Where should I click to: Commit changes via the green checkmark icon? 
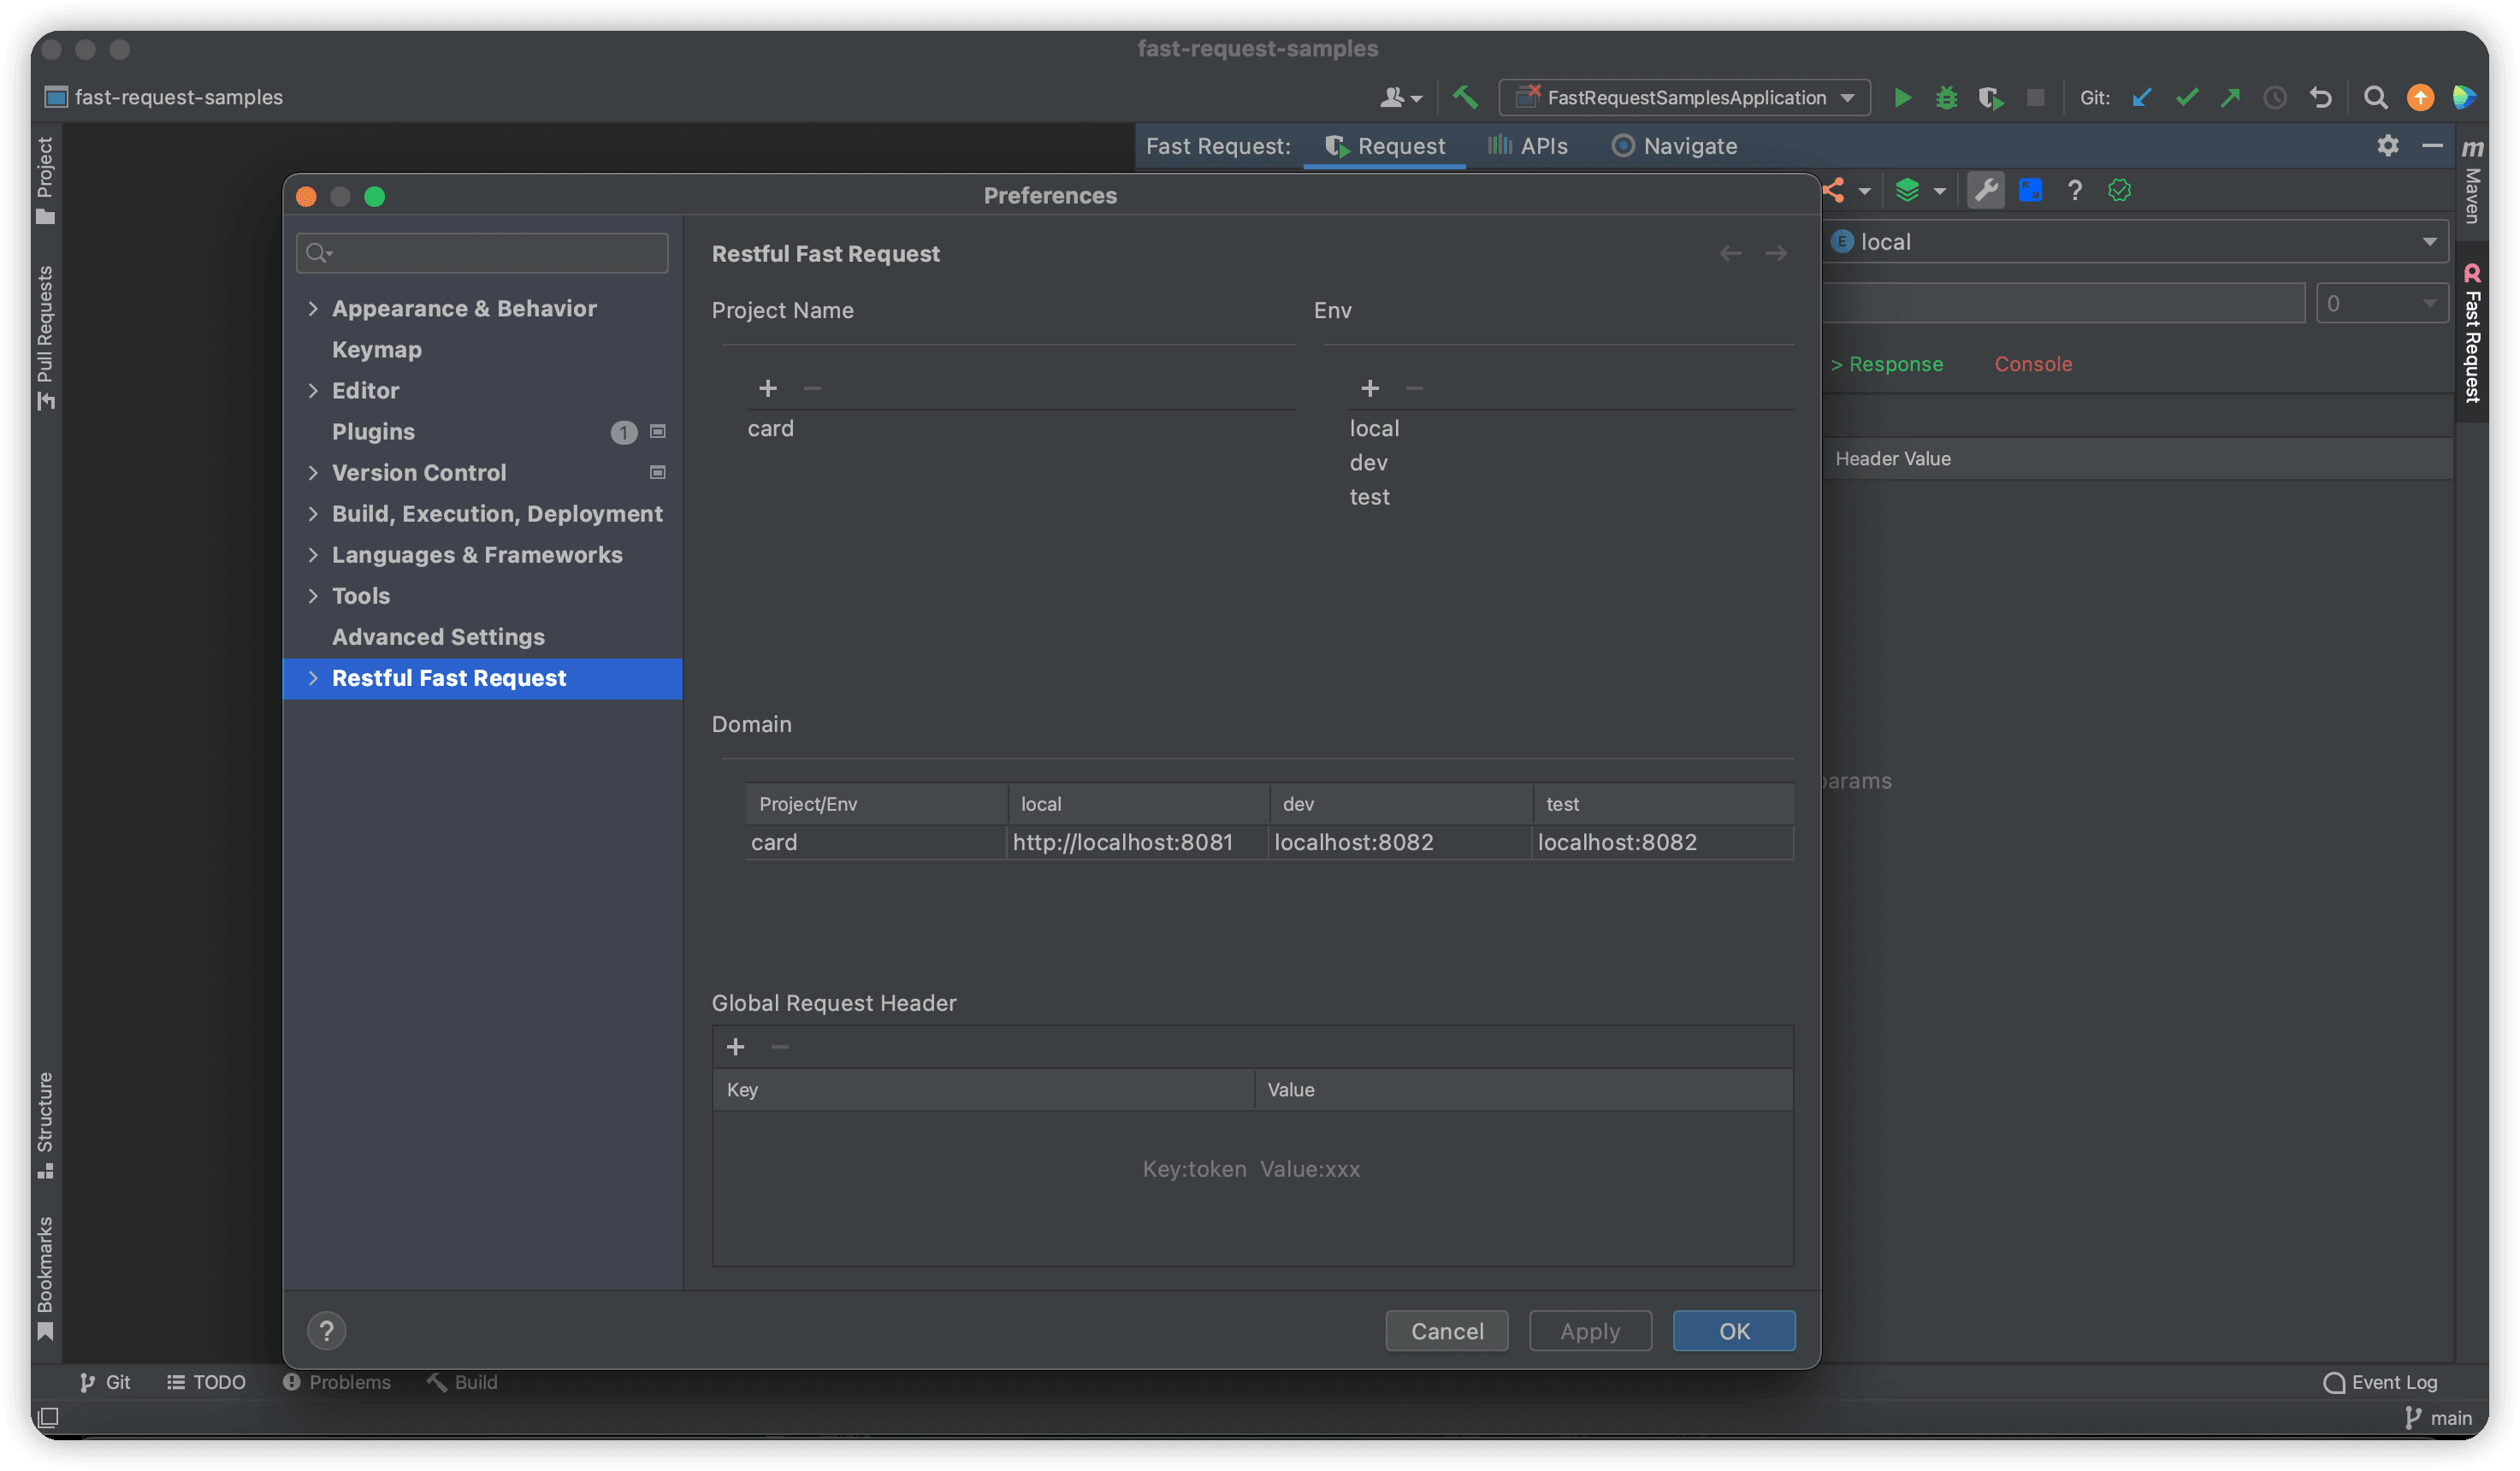coord(2187,97)
